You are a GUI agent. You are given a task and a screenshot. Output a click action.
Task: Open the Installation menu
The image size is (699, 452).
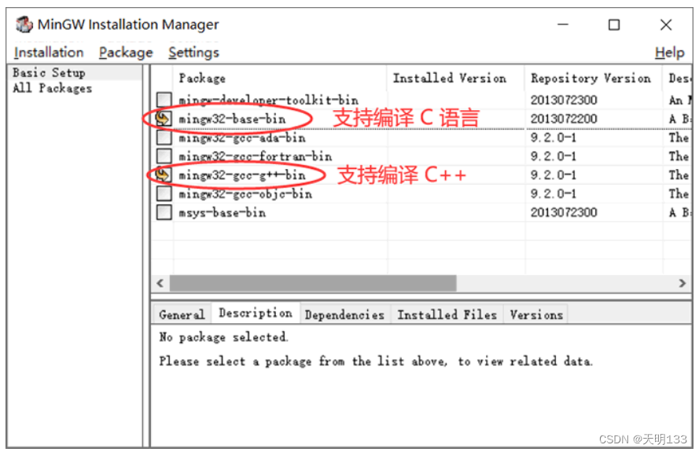[49, 53]
